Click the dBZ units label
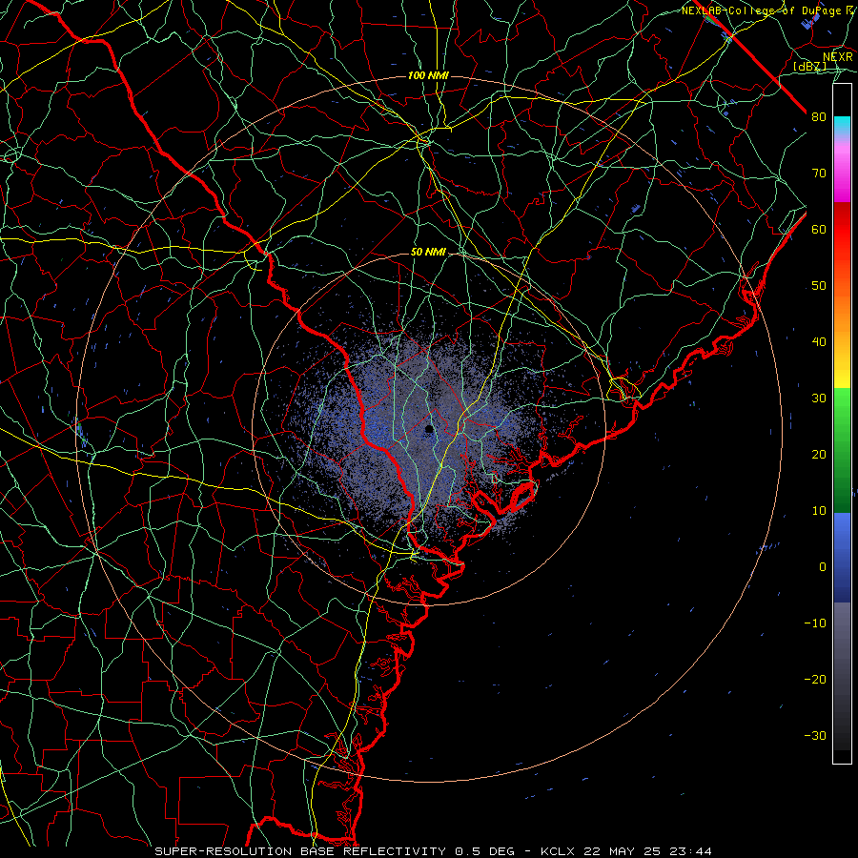 coord(809,66)
